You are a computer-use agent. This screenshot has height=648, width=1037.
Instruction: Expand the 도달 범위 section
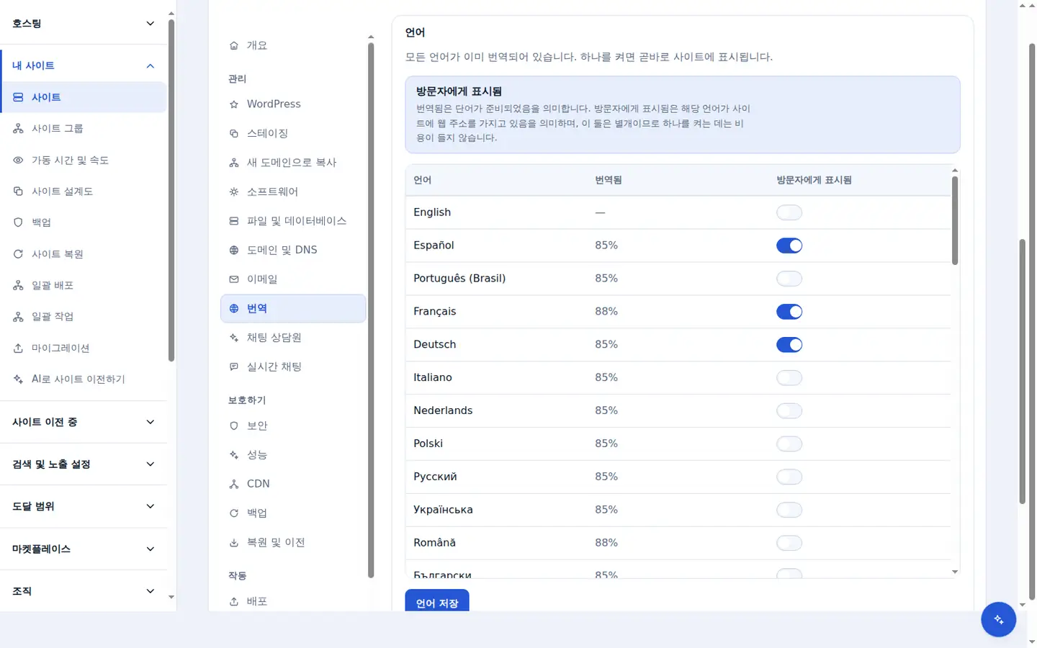(84, 506)
